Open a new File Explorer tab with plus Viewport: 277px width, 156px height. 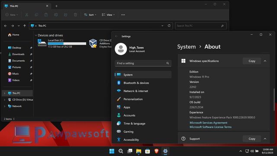(x=57, y=6)
